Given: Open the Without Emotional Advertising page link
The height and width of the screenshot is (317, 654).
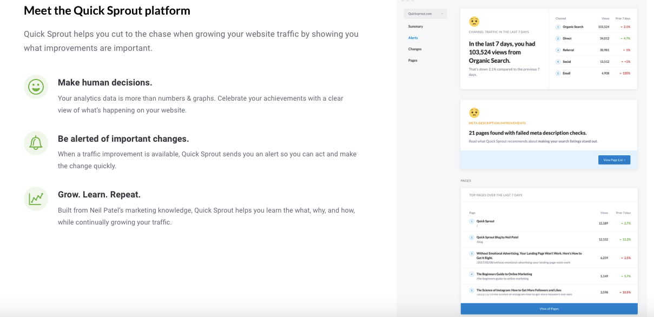Looking at the screenshot, I should pyautogui.click(x=529, y=255).
